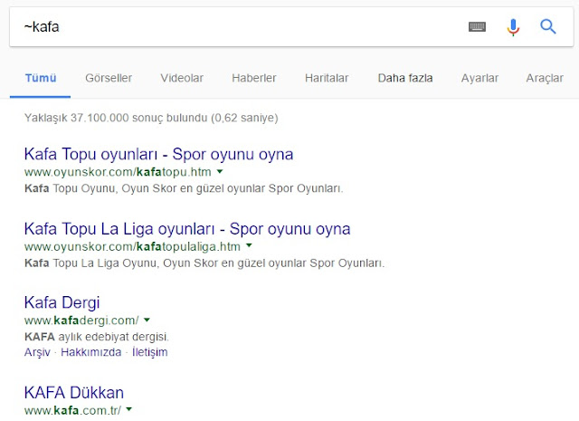
Task: Open the Daha fazla menu
Action: tap(405, 78)
